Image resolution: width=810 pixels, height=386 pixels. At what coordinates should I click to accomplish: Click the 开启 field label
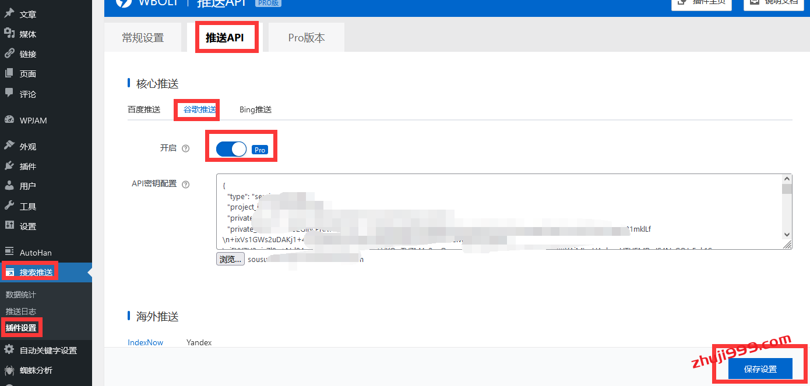(x=168, y=148)
